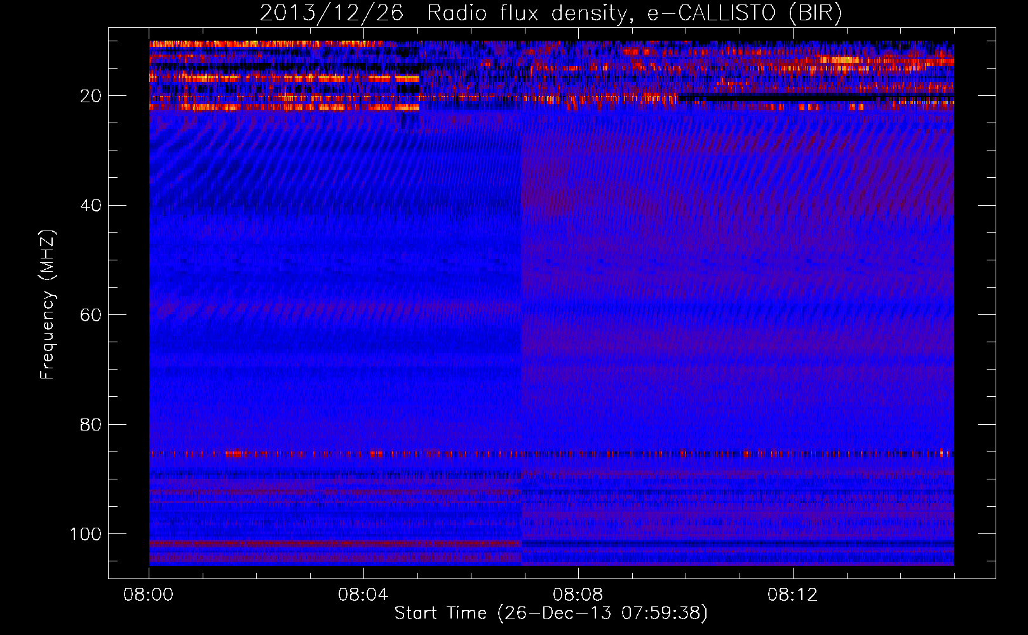This screenshot has height=635, width=1028.
Task: Click the plot title '2013/12/26 Radio flux density, e-CALLISTO (BIR)'
Action: tap(551, 13)
